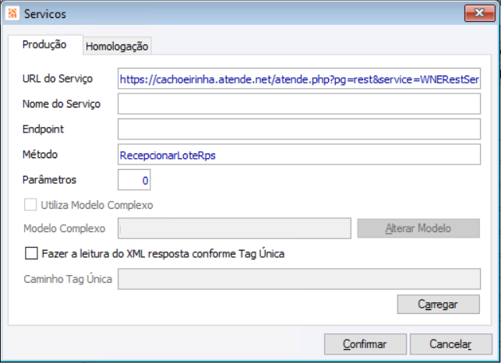The image size is (501, 363).
Task: Select the Método field containing RecepcionarLoteRps
Action: 299,154
